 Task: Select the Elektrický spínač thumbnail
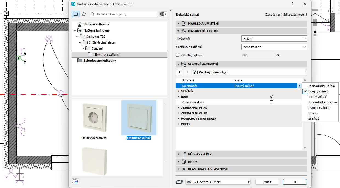(x=139, y=120)
